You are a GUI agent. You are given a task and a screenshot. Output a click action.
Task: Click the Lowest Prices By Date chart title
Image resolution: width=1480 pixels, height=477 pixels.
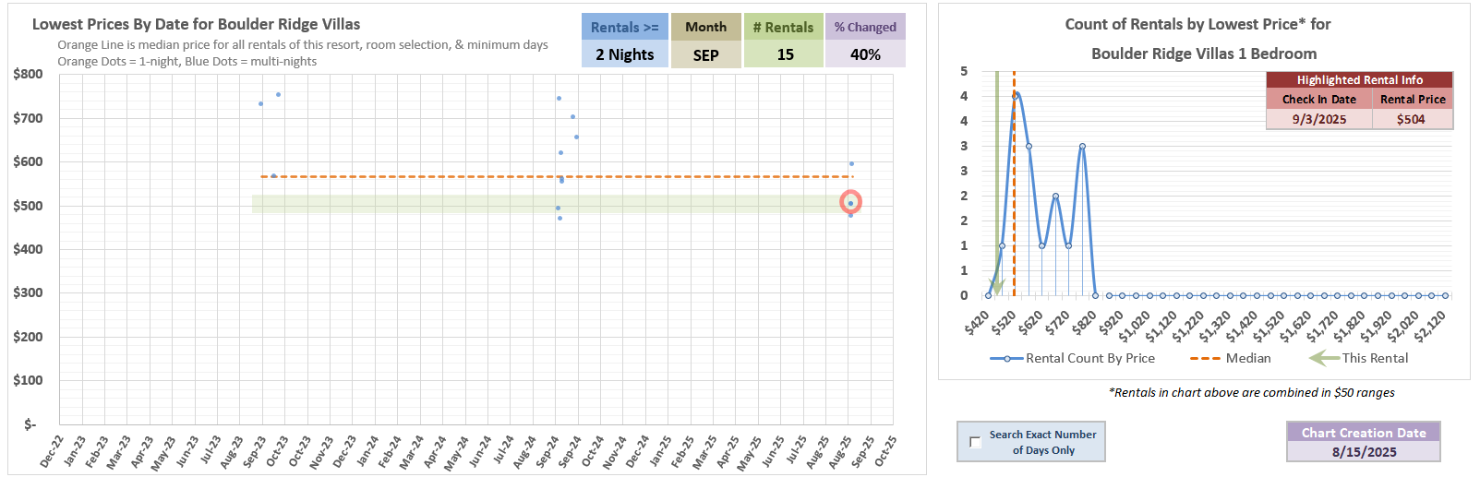[x=196, y=24]
